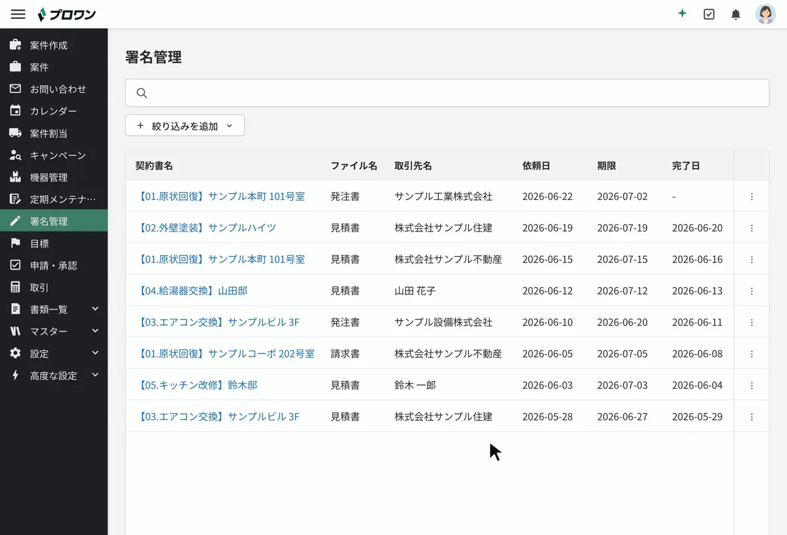Image resolution: width=787 pixels, height=535 pixels.
Task: Open link 【02.外壁塗装】サンプルハイツ
Action: [206, 228]
